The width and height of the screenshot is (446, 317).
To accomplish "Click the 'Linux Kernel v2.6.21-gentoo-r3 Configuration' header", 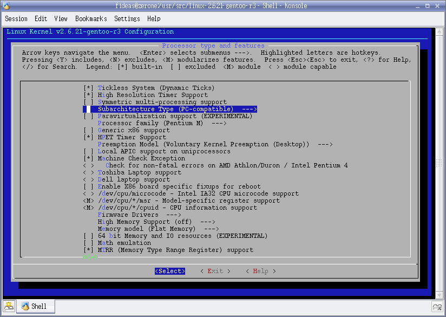I will tap(90, 31).
